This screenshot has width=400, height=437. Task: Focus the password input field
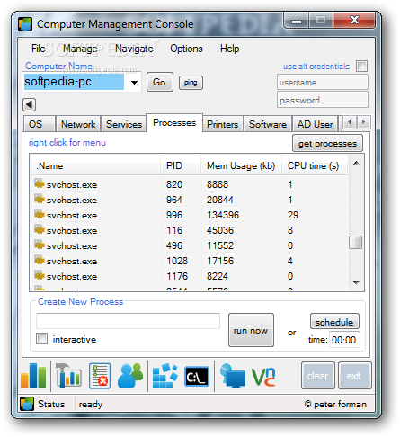pos(323,100)
